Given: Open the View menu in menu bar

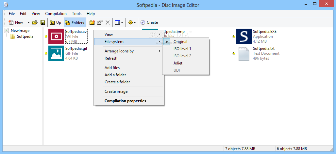Looking at the screenshot, I should point(36,14).
